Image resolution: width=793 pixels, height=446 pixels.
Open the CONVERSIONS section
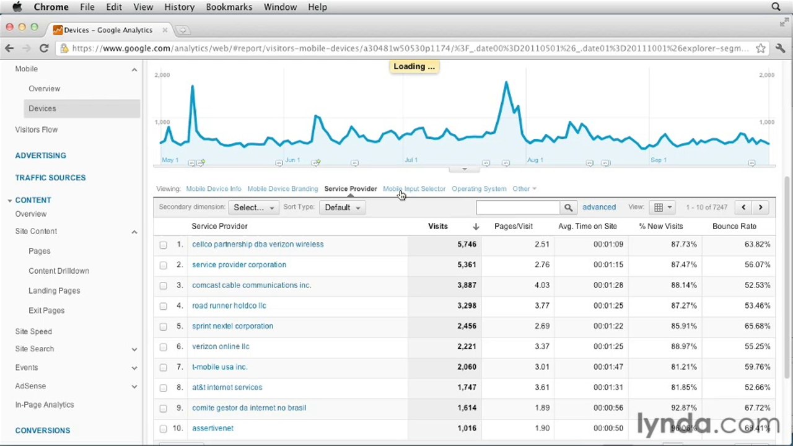tap(42, 431)
